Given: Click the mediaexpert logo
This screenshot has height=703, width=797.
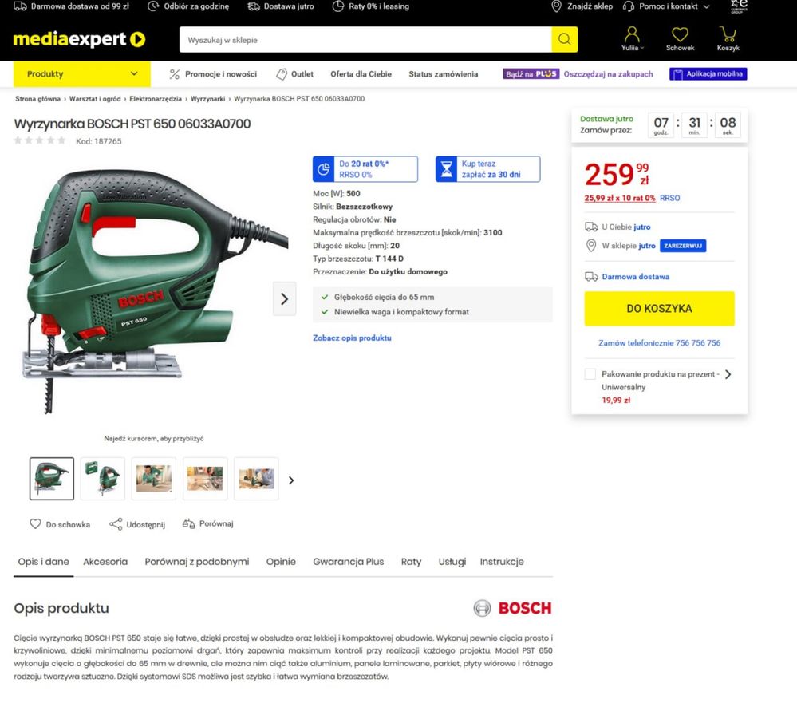Looking at the screenshot, I should [x=79, y=39].
